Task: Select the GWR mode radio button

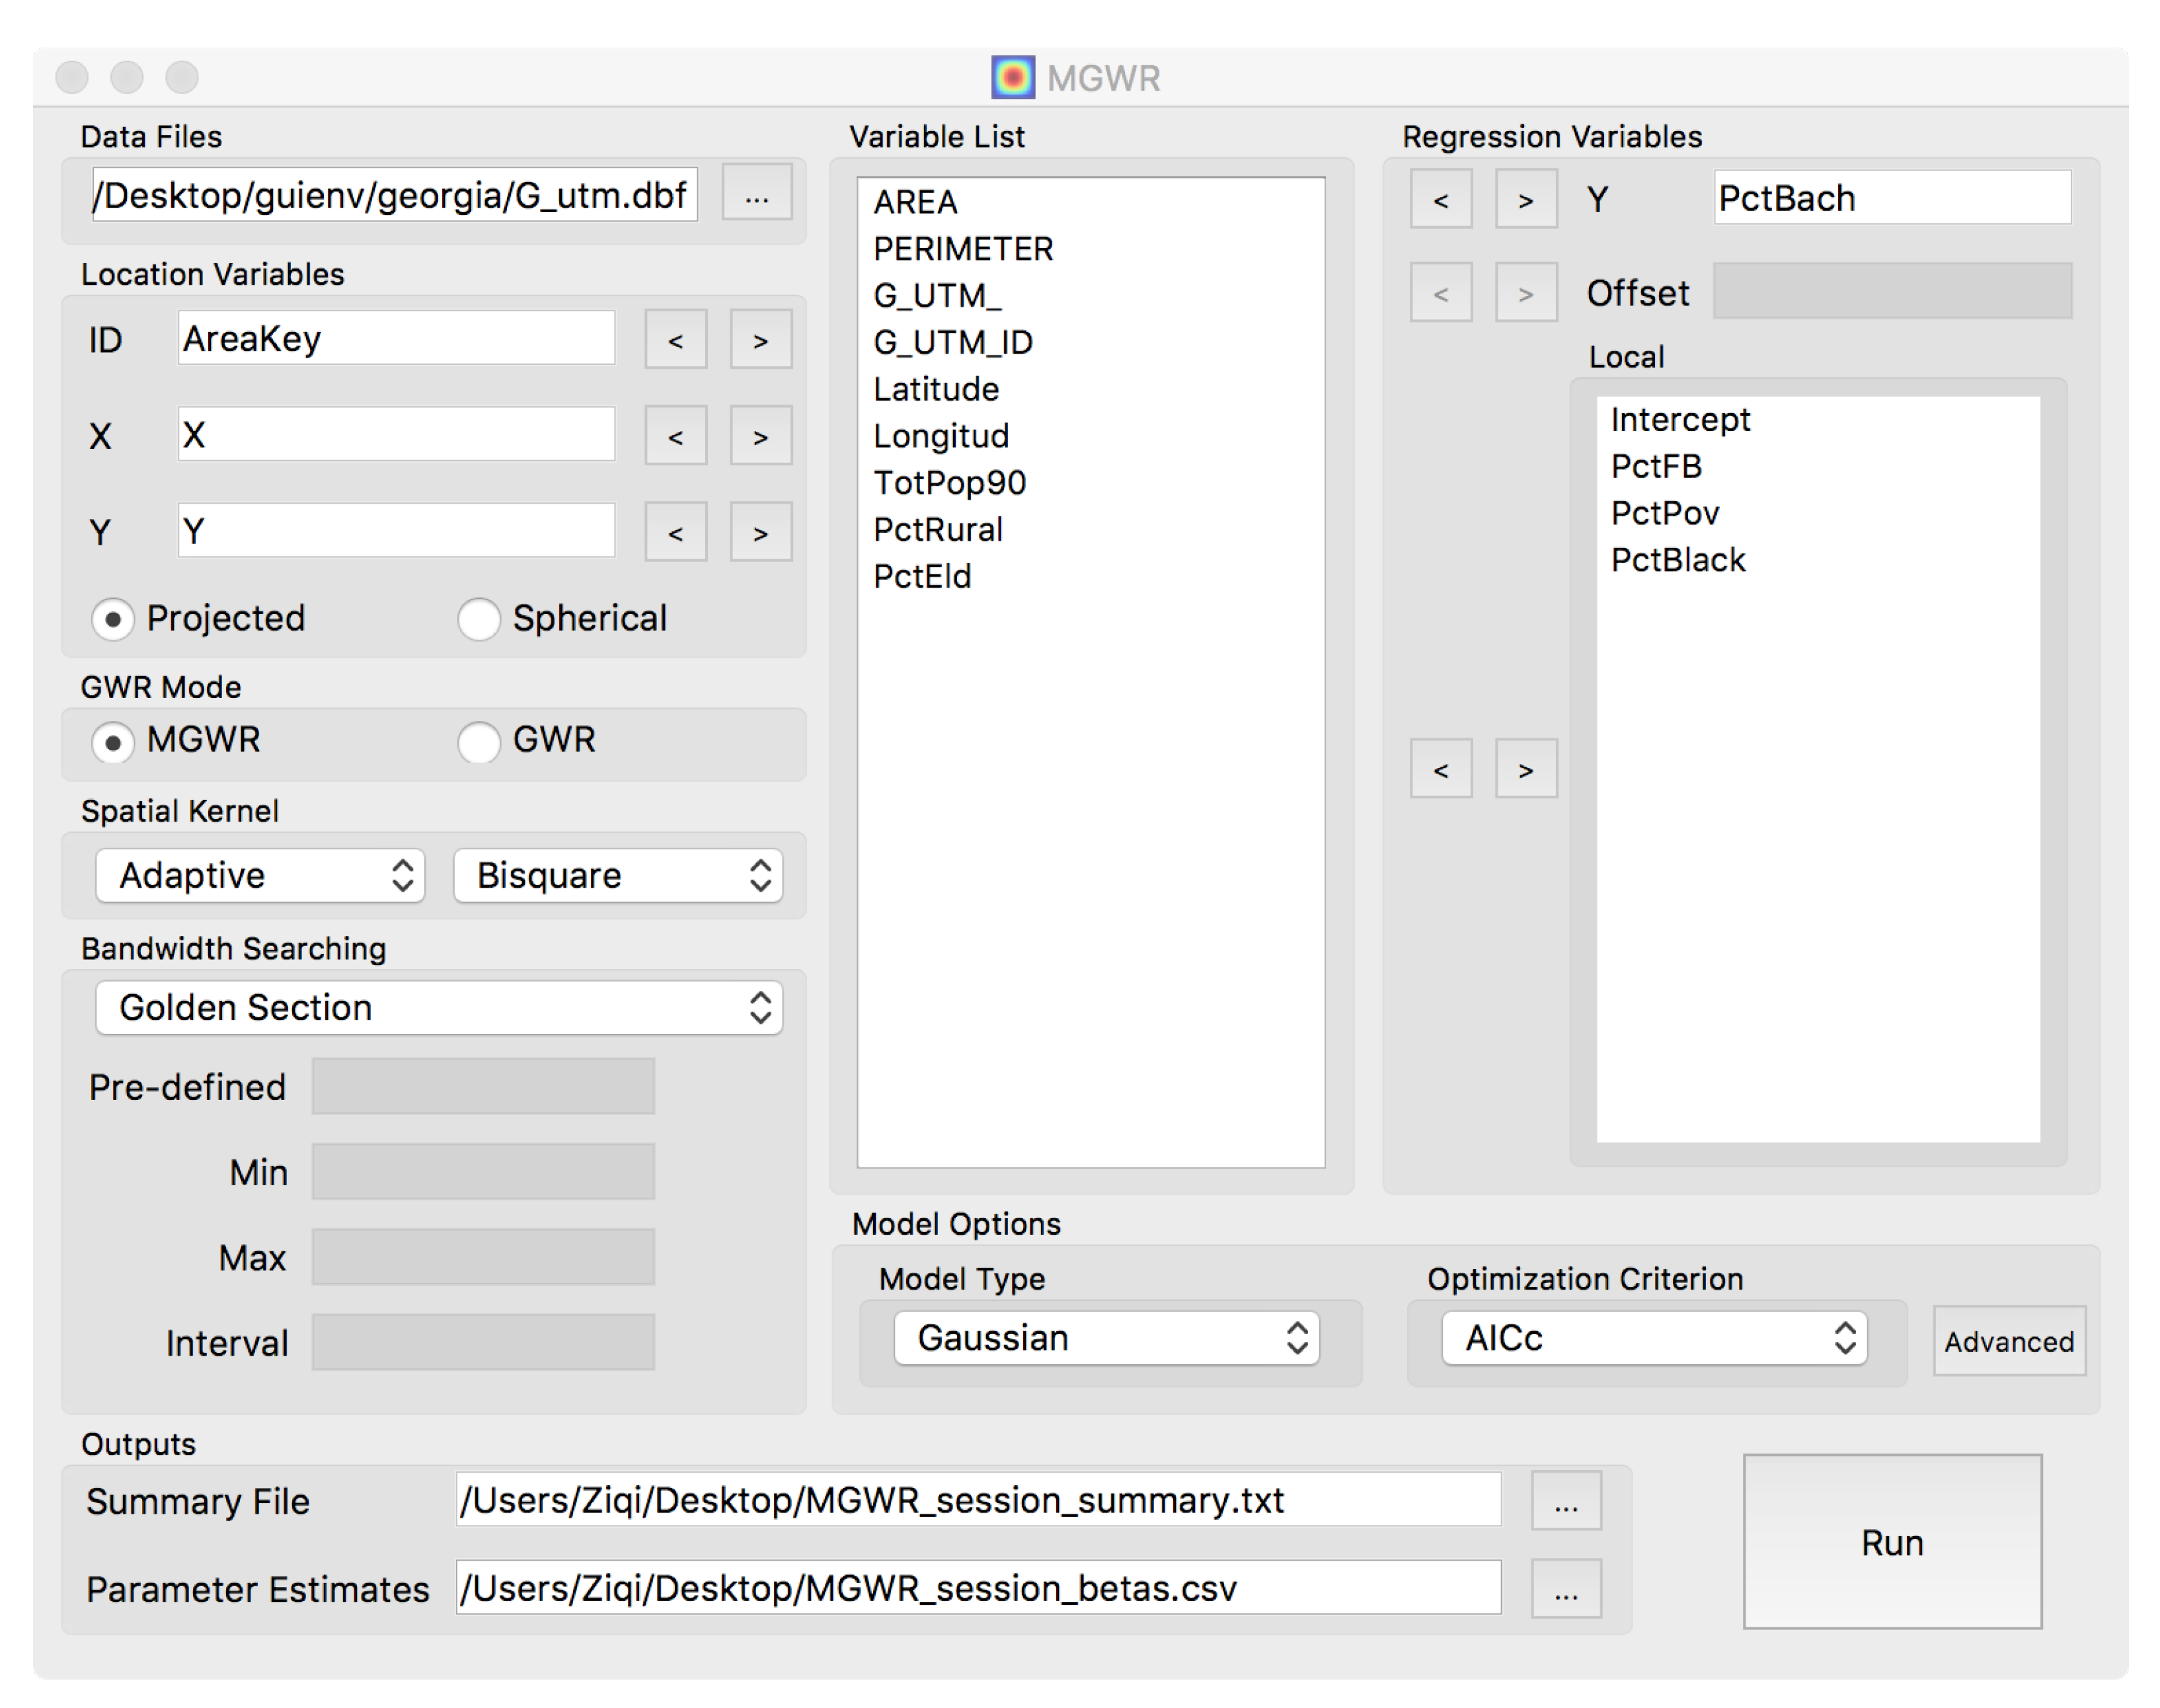Action: pos(479,741)
